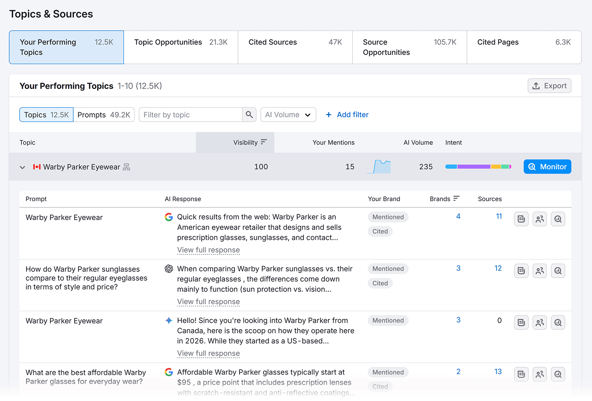Click Add filter
This screenshot has width=592, height=401.
347,115
